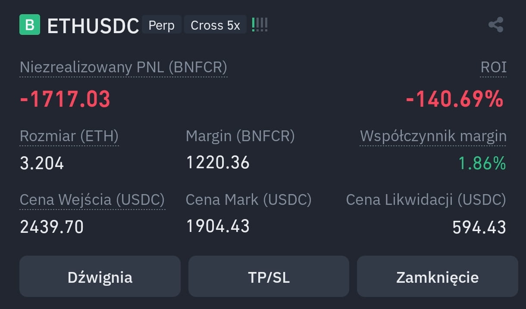
Task: Tap the ROI label
Action: (x=494, y=68)
